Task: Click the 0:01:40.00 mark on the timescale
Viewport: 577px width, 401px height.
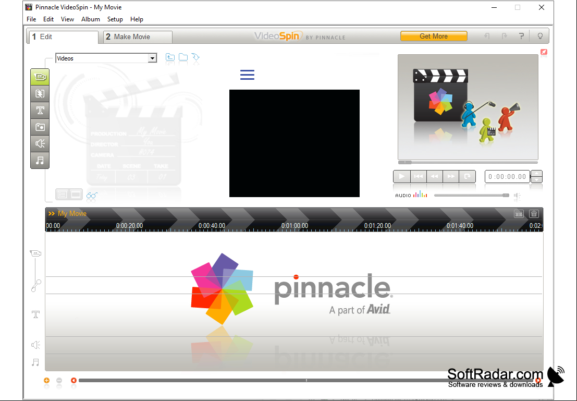Action: point(460,226)
